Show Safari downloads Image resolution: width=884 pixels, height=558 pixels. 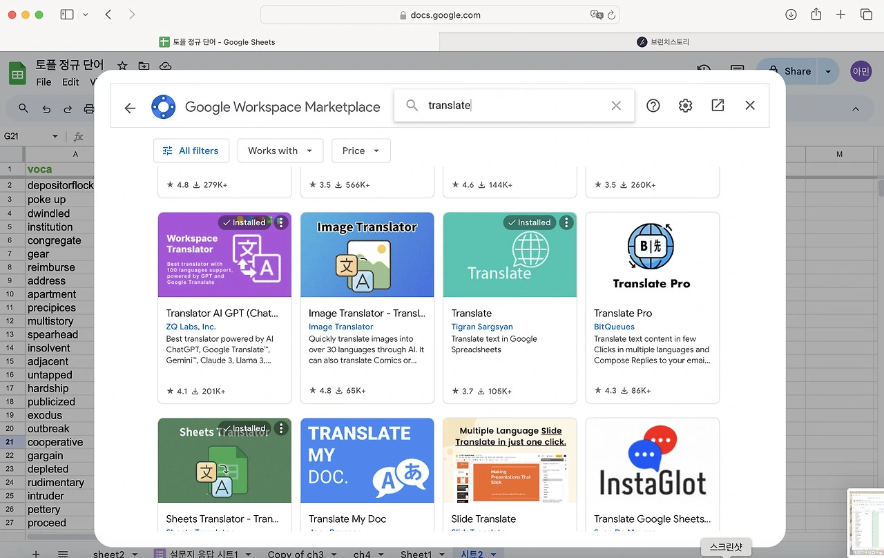pyautogui.click(x=791, y=15)
